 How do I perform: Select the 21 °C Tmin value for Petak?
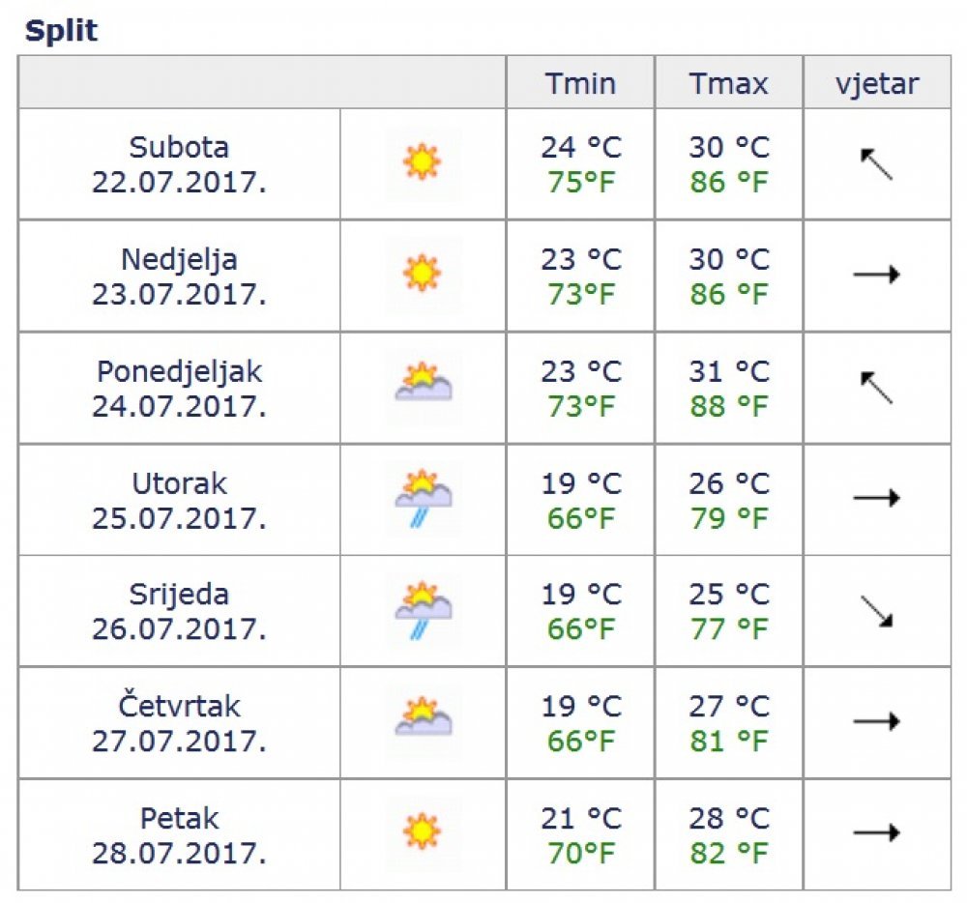click(581, 819)
